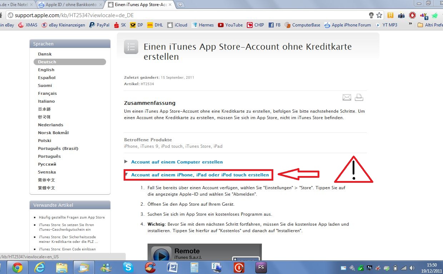Select the 'Einen iTunes App Store-Acc' tab
443x274 pixels.
(139, 5)
